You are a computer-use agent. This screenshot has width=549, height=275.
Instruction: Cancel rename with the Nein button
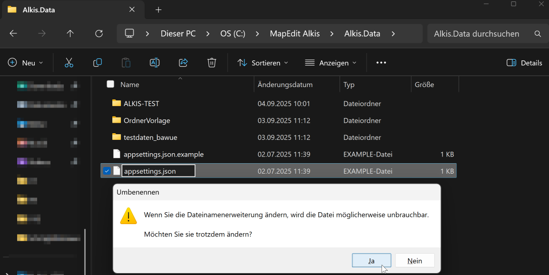(x=415, y=261)
